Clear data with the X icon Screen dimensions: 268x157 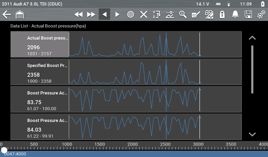143,14
